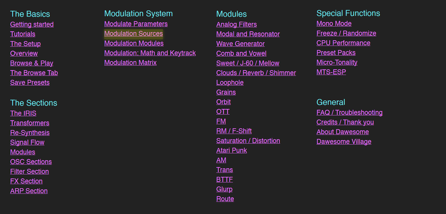Open the Freeze / Randomize link
The width and height of the screenshot is (446, 214).
tap(346, 33)
